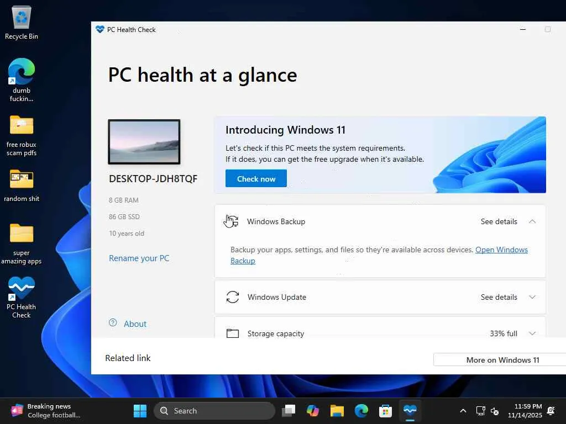Expand the Storage capacity section chevron
This screenshot has height=424, width=566.
pos(532,333)
